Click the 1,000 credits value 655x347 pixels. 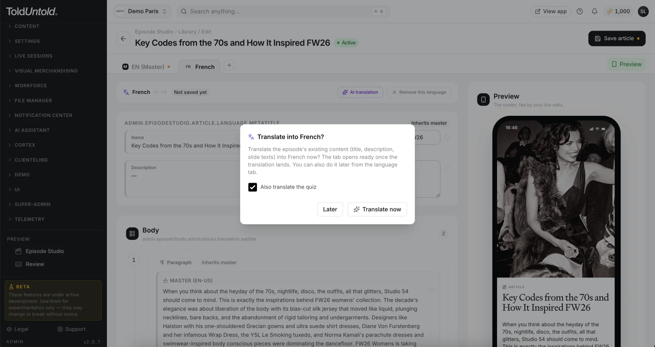pyautogui.click(x=622, y=11)
